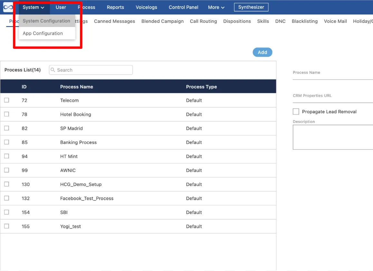
Task: Open the Blended Campaign tab
Action: tap(162, 21)
